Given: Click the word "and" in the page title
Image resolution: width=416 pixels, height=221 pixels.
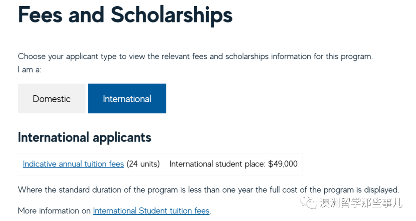Looking at the screenshot, I should pos(86,15).
